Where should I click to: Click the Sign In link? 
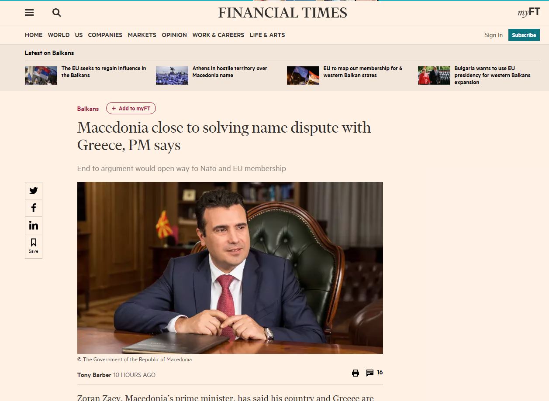[x=494, y=35]
